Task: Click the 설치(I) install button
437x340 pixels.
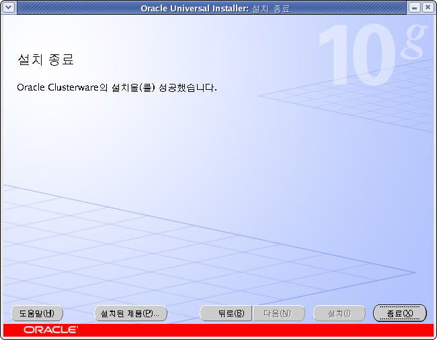Action: click(x=340, y=313)
